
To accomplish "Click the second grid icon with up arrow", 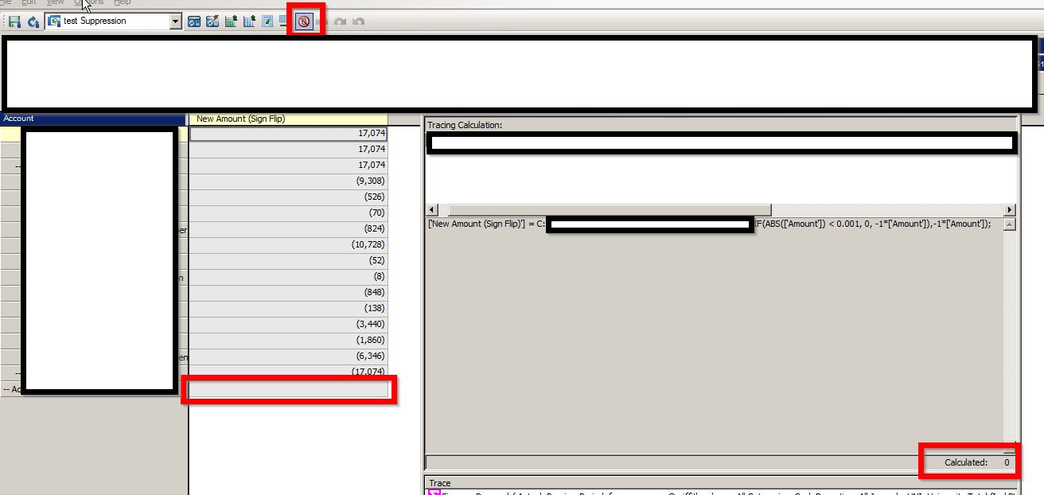I will click(x=249, y=21).
